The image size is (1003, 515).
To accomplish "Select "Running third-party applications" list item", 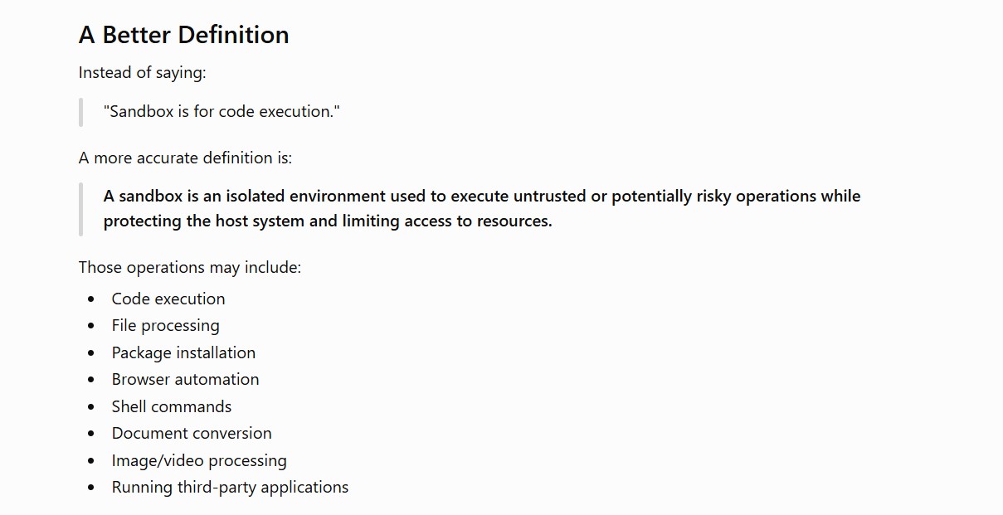I will pyautogui.click(x=230, y=488).
